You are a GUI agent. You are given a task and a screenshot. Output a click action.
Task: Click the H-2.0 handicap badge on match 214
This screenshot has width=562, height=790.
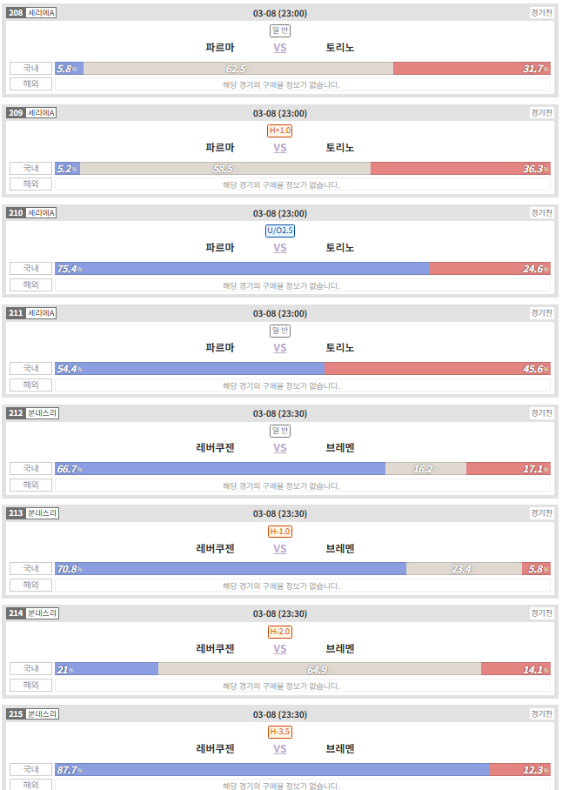pyautogui.click(x=280, y=632)
